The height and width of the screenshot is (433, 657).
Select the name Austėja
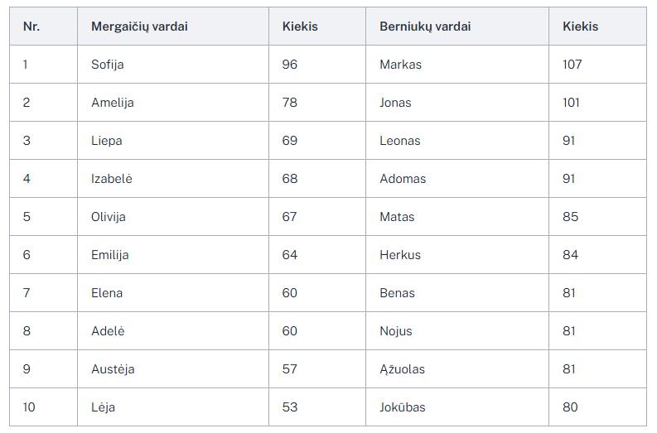pos(113,369)
